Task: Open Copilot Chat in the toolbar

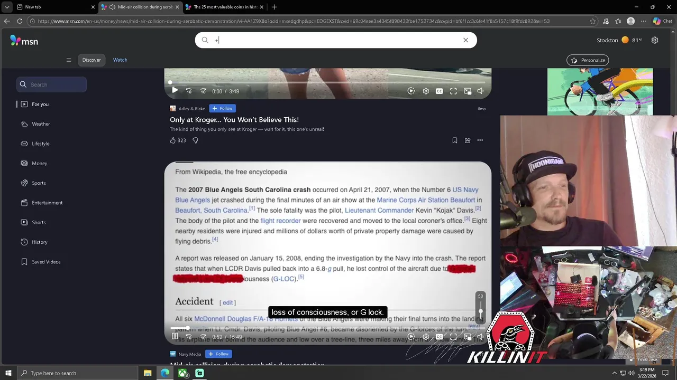Action: coord(662,21)
